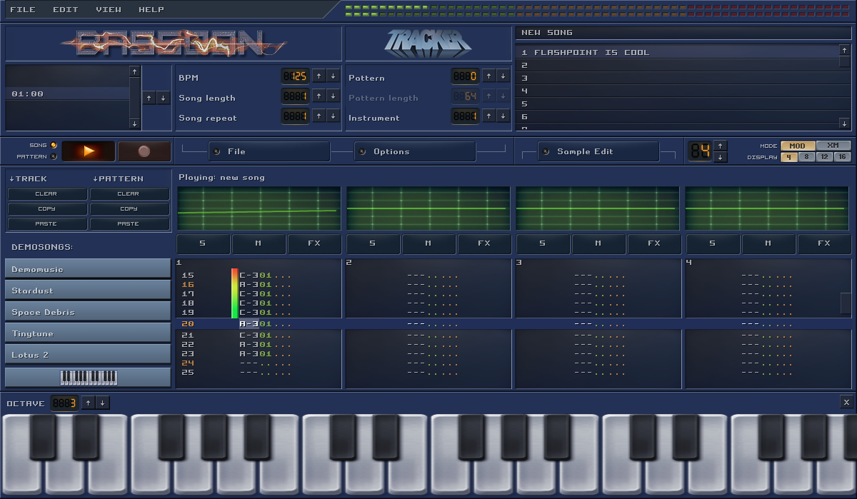Screen dimensions: 857x499
Task: Increase Song repeat value
Action: coord(319,116)
